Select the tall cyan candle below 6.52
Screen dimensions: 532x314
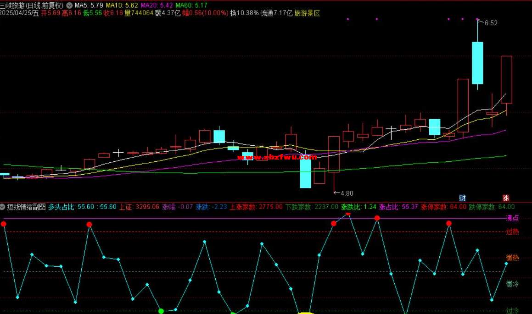click(477, 63)
